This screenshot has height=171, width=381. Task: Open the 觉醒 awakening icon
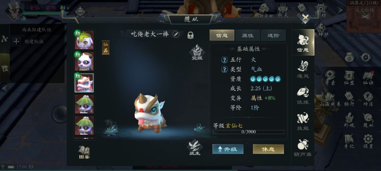pos(197,52)
